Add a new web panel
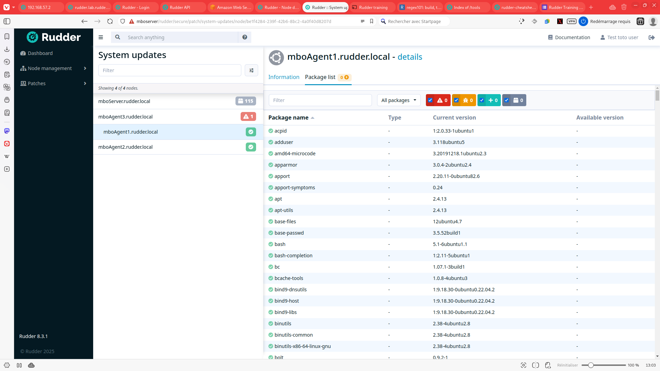 [x=7, y=169]
